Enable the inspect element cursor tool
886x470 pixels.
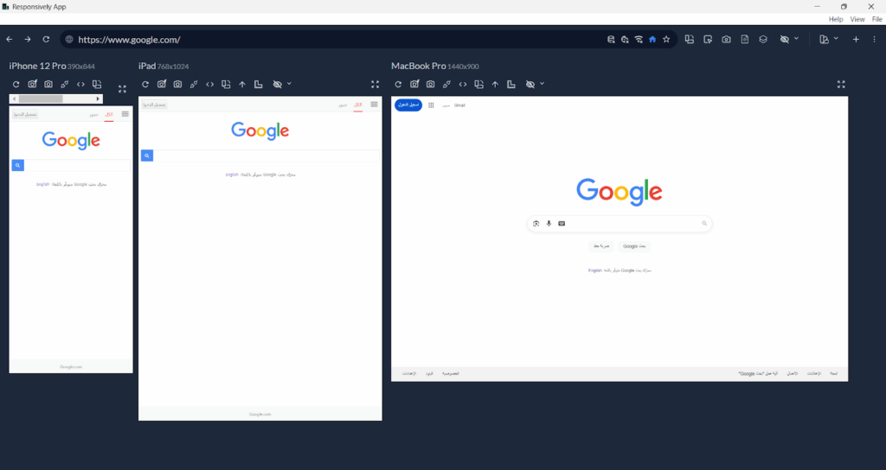708,40
